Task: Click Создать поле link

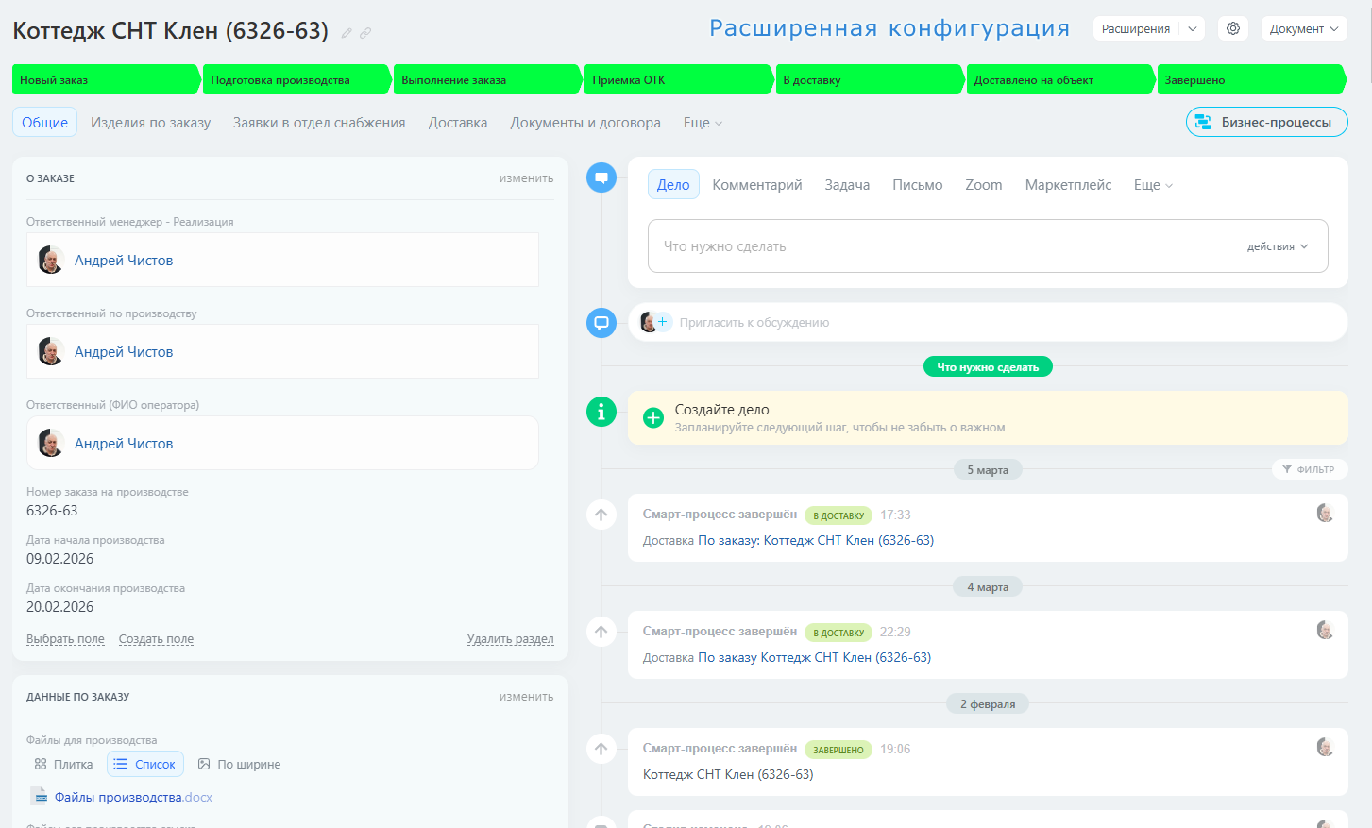Action: [x=156, y=639]
